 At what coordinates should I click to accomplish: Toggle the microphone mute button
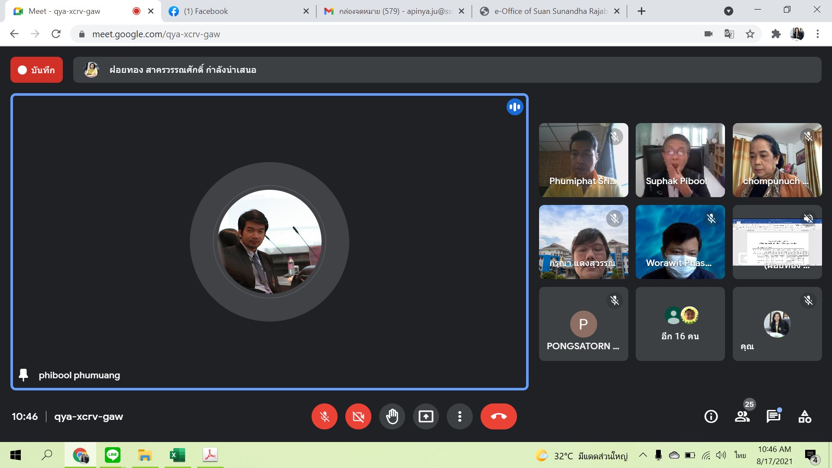324,416
